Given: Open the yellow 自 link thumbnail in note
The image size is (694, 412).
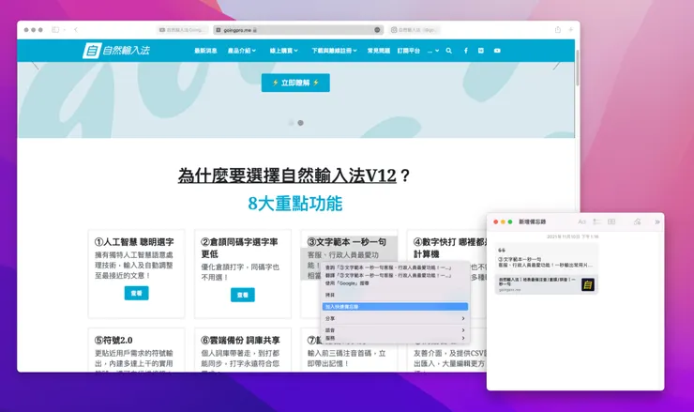Looking at the screenshot, I should tap(588, 285).
